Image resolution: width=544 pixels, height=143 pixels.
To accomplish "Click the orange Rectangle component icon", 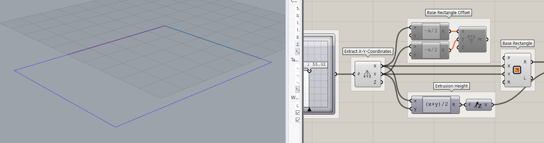I will 517,70.
